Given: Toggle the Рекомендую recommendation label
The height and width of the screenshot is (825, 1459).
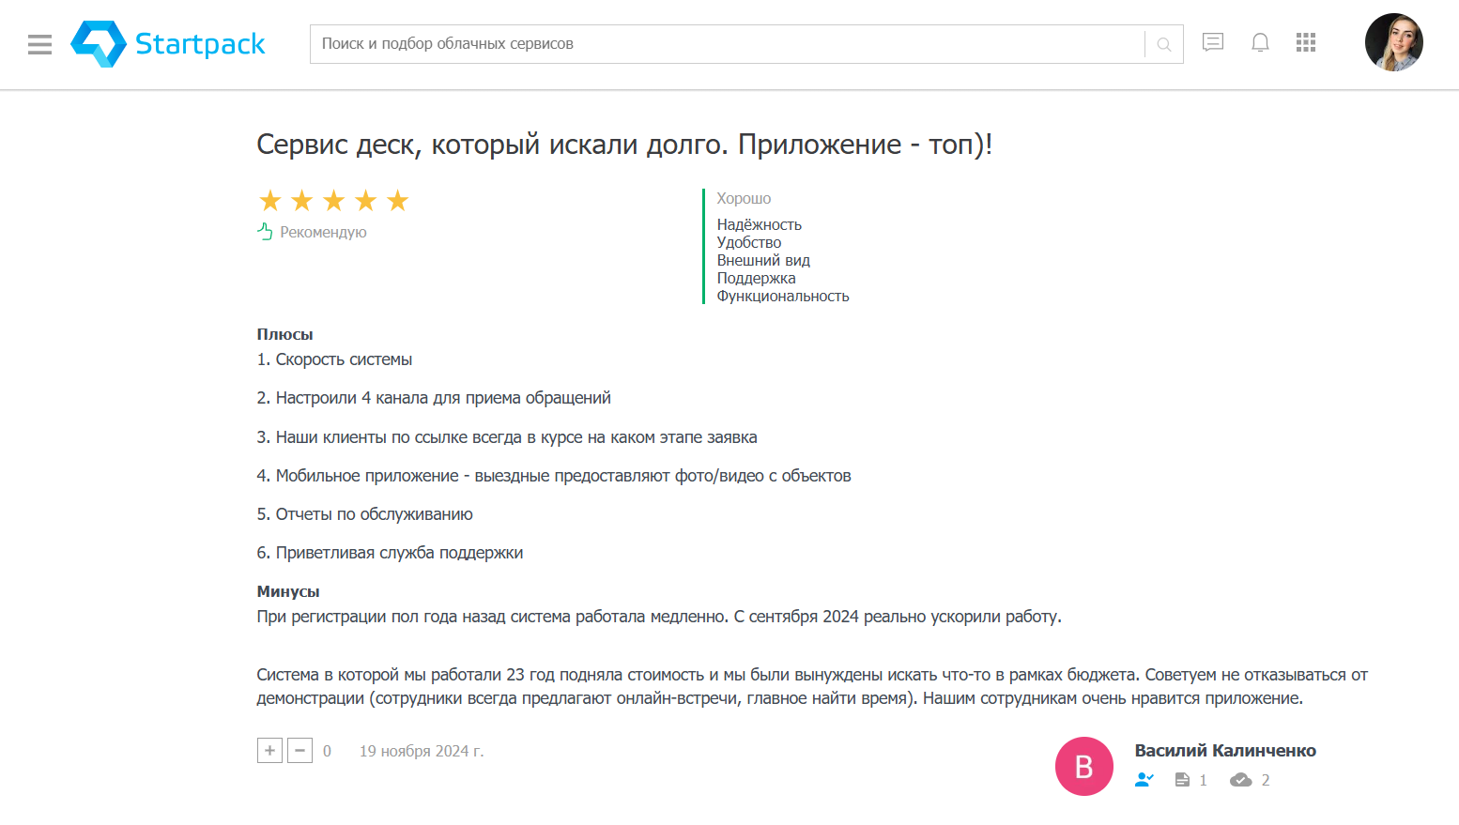Looking at the screenshot, I should point(323,232).
